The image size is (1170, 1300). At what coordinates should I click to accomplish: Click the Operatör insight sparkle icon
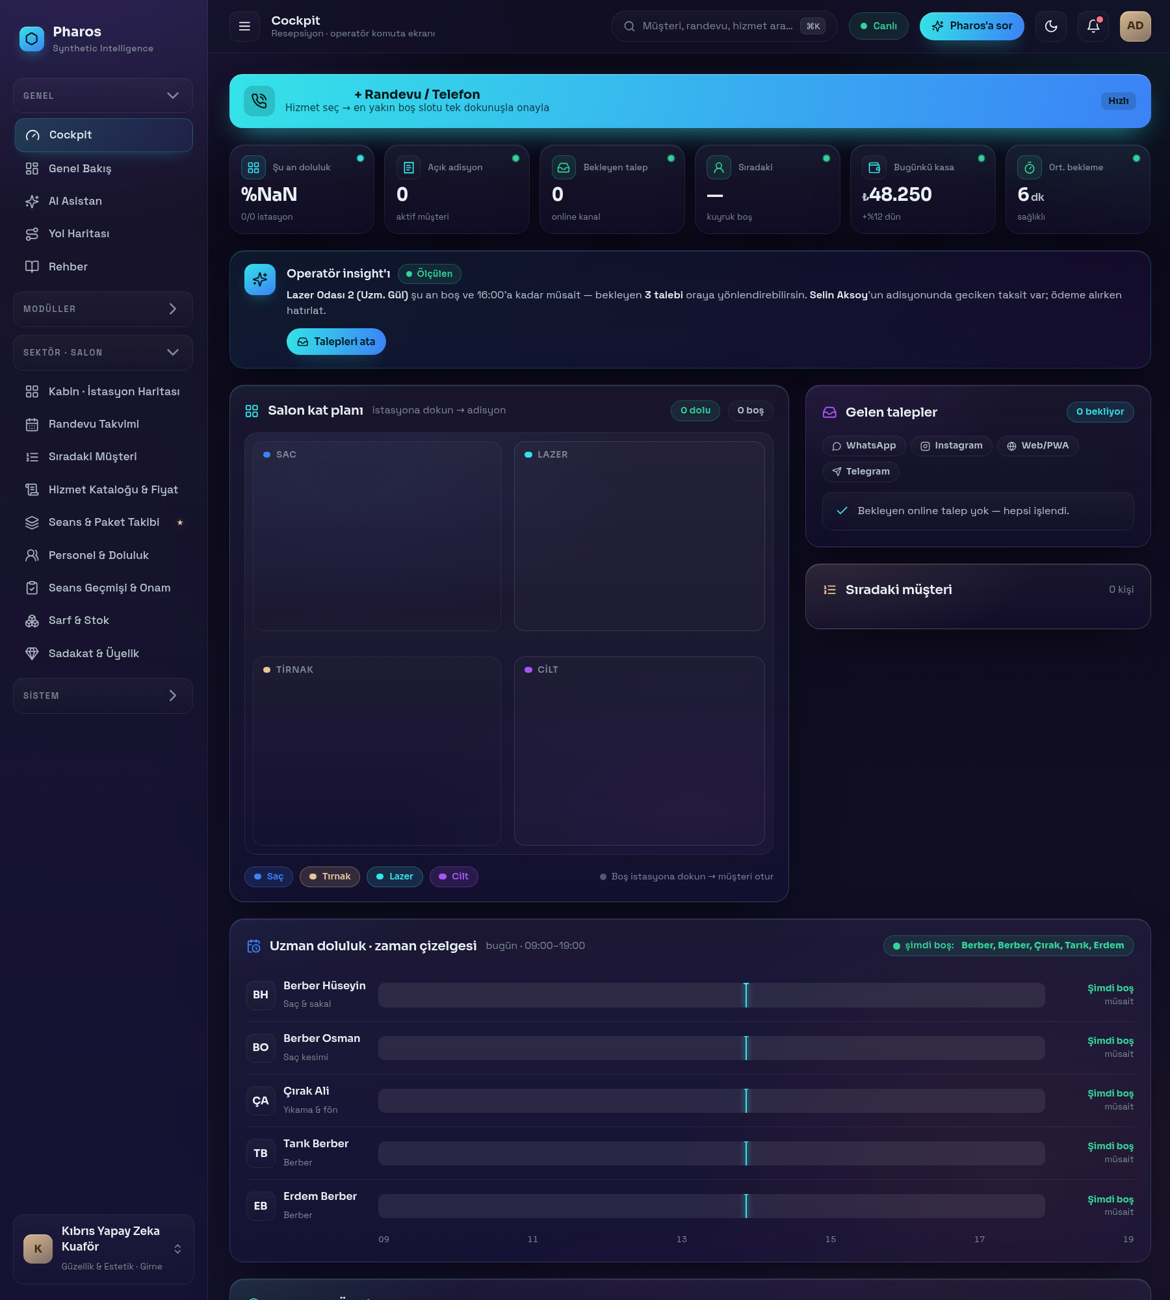[x=260, y=279]
